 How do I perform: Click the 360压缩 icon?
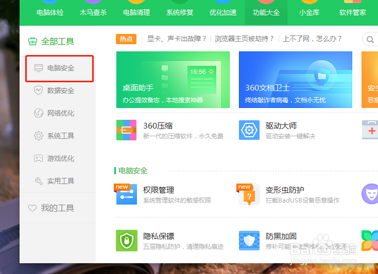(126, 130)
